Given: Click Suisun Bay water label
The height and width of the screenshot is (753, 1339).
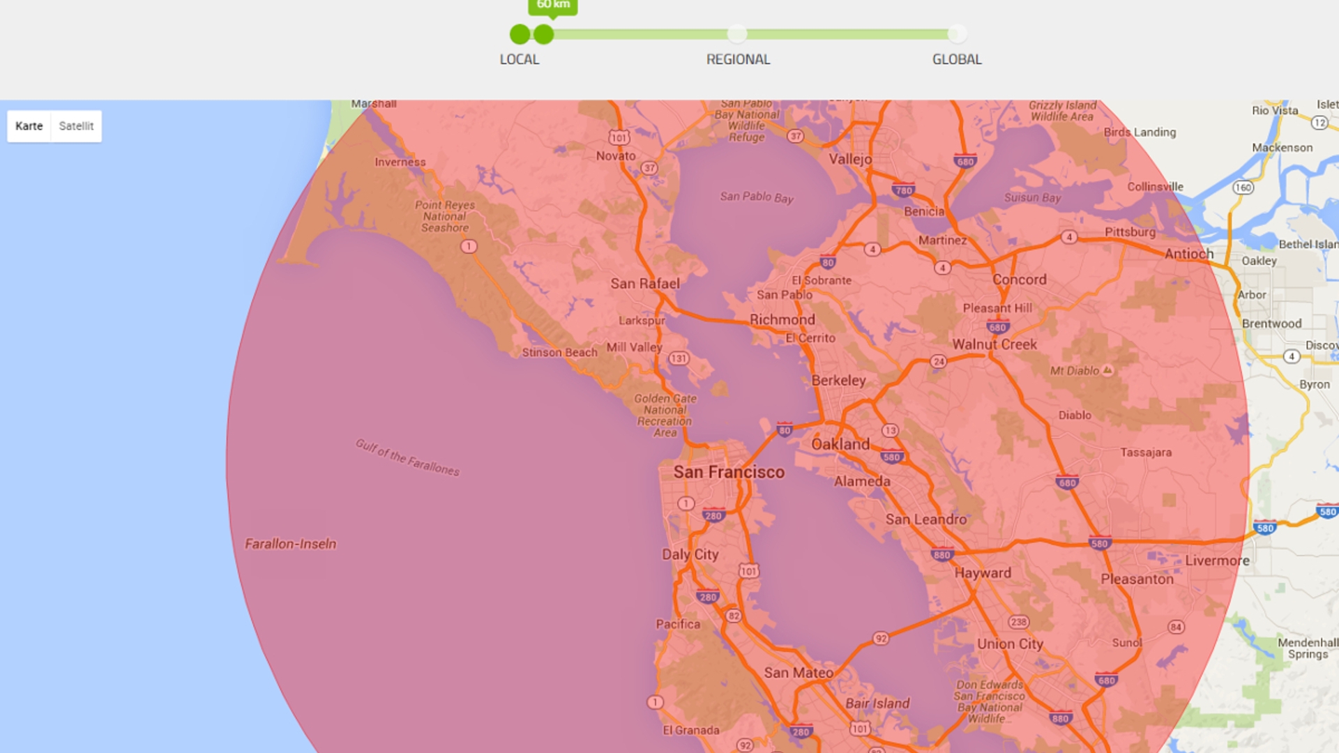Looking at the screenshot, I should tap(1032, 198).
